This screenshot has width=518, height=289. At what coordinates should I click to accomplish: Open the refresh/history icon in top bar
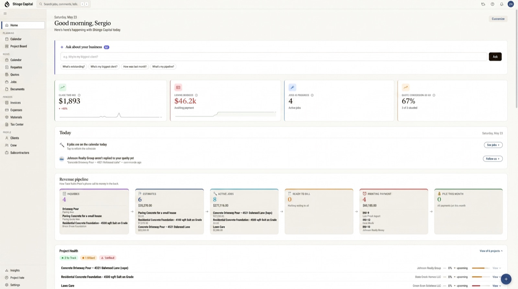(483, 4)
